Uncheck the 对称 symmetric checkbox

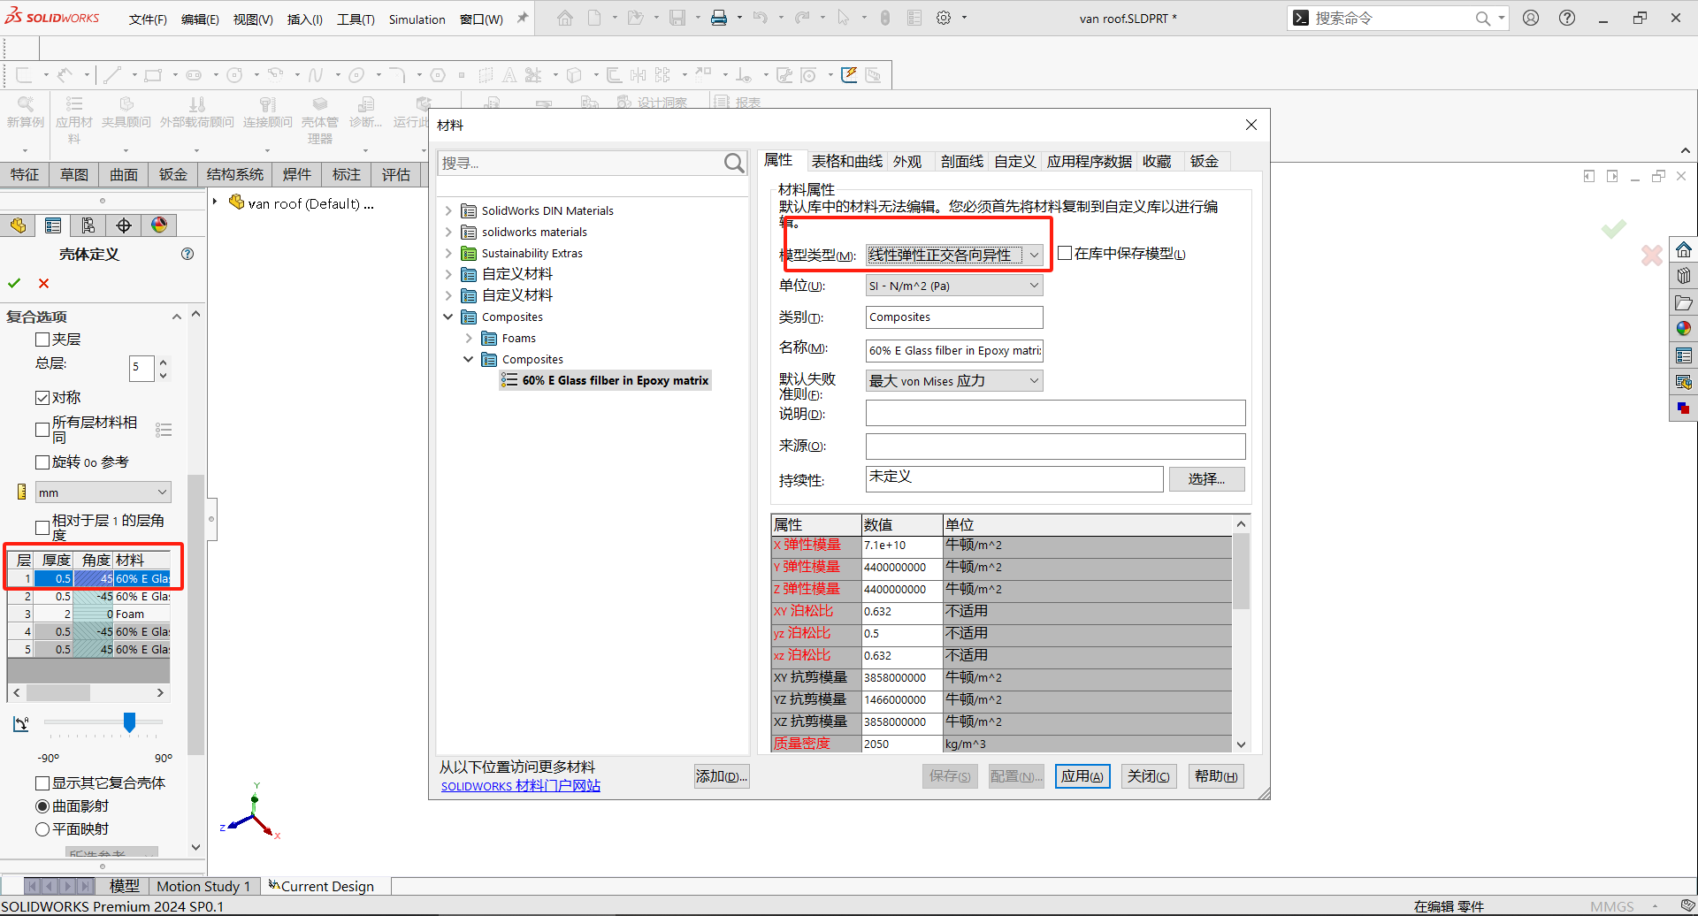pos(42,398)
